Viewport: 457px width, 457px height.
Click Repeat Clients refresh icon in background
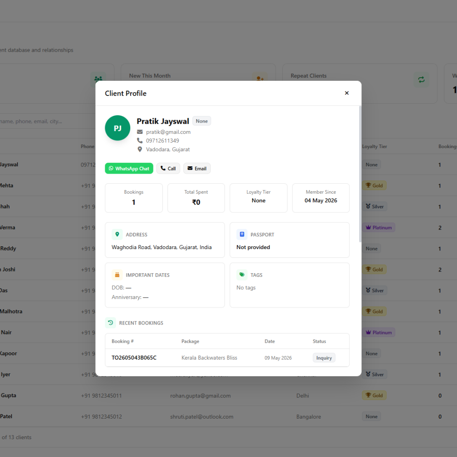pyautogui.click(x=421, y=80)
